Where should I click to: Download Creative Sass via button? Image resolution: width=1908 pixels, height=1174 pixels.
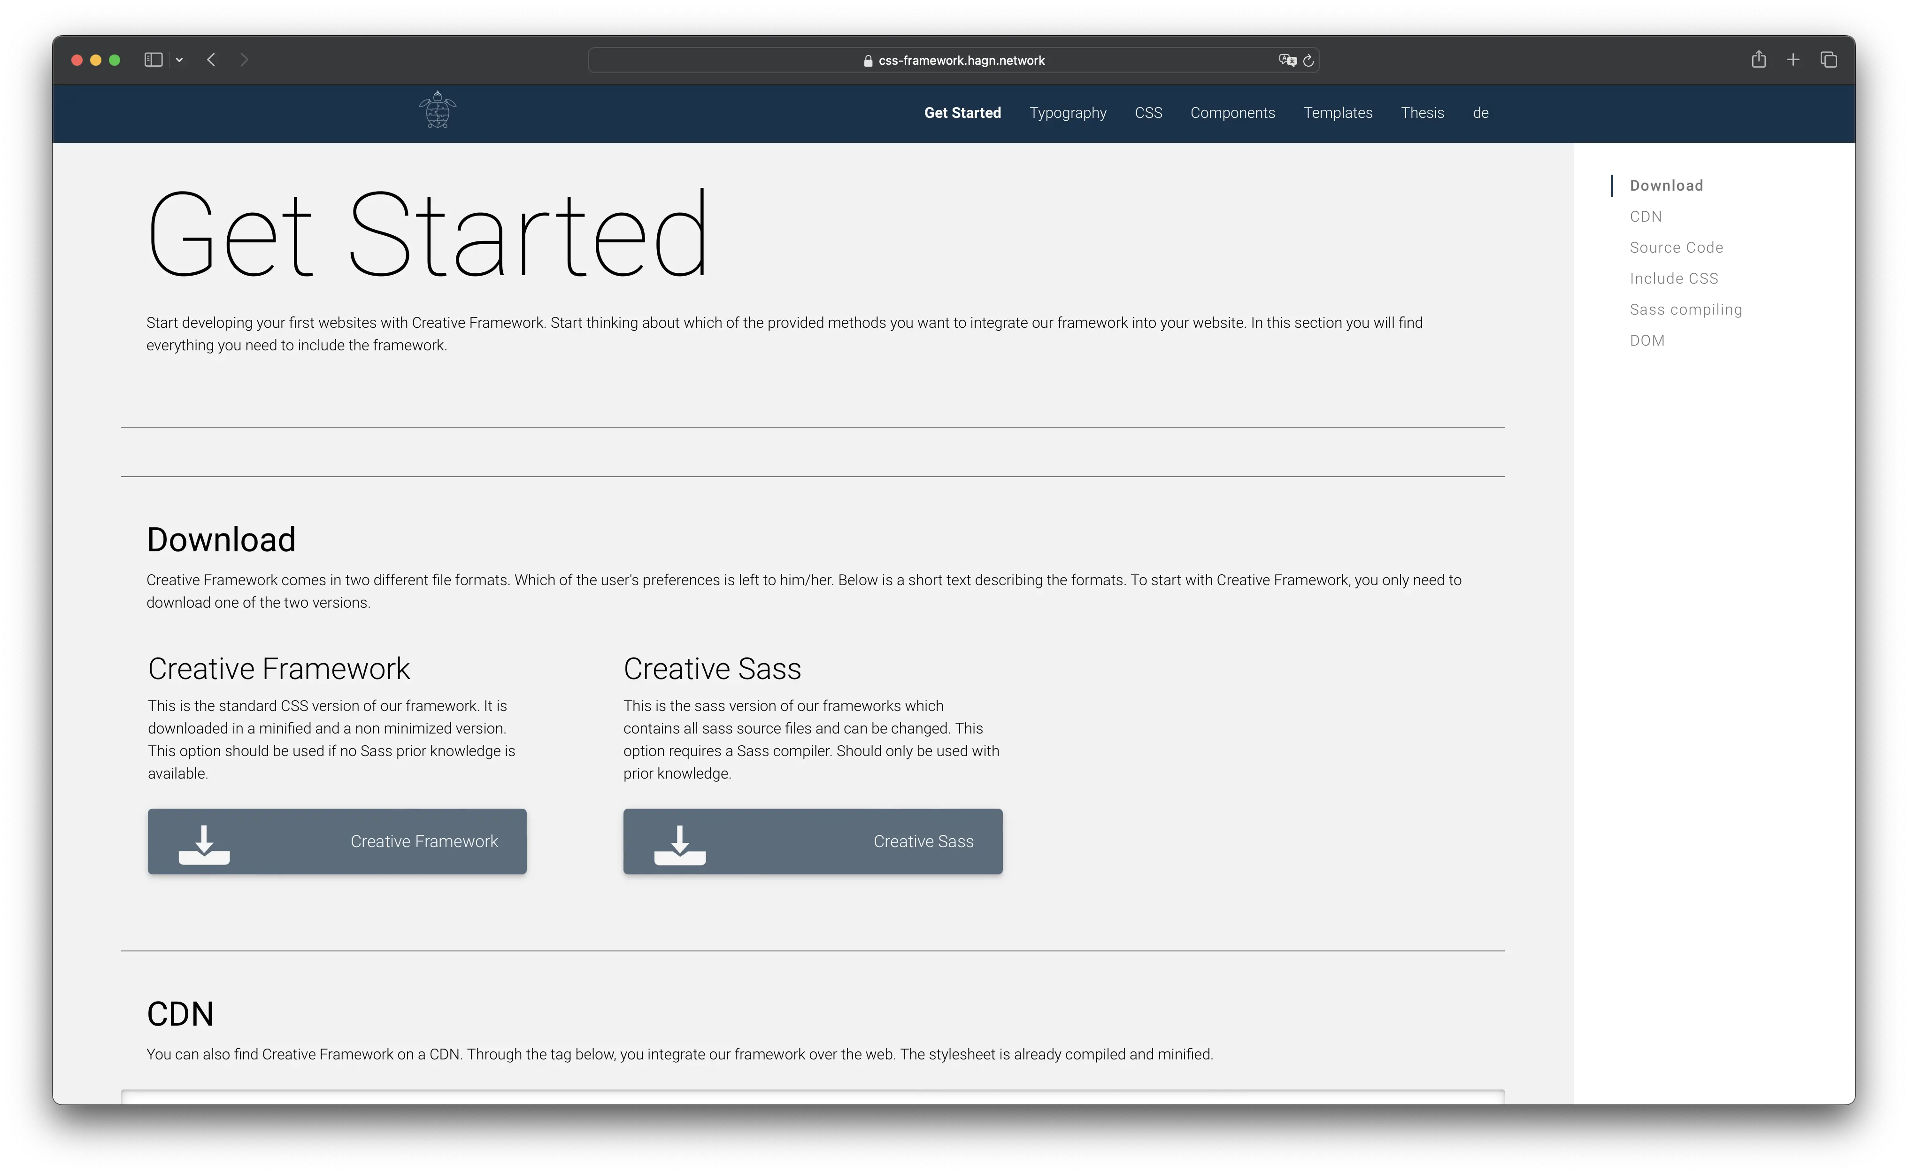812,841
